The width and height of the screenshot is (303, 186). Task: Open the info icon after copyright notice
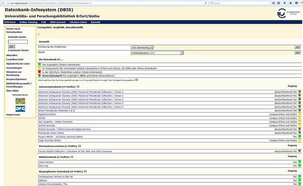136,80
